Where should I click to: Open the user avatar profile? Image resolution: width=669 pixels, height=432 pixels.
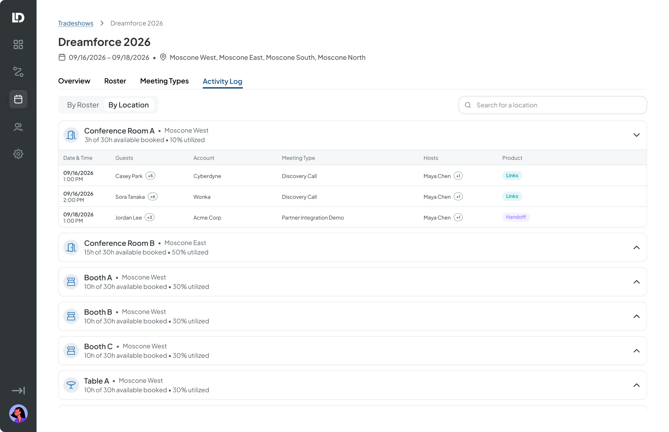click(18, 414)
